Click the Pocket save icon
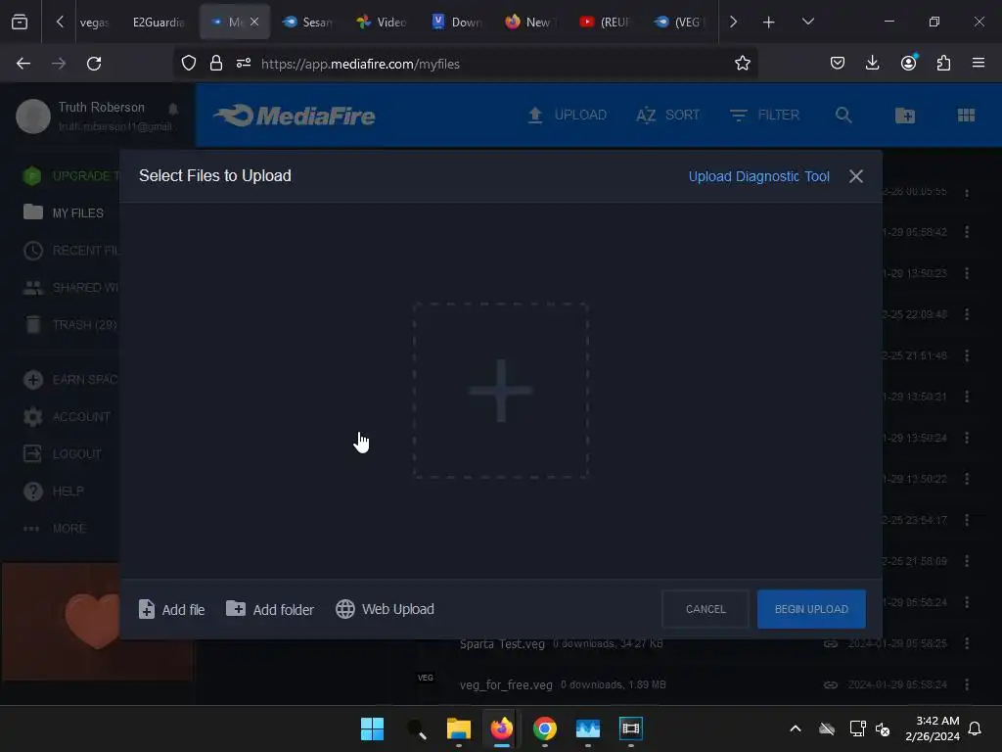1002x752 pixels. 838,63
